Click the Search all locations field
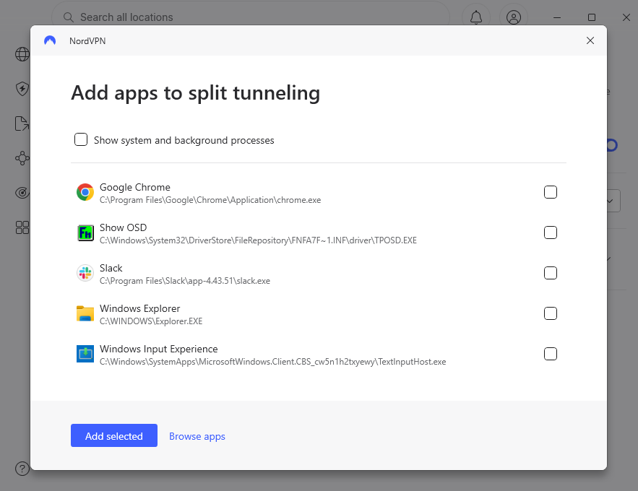Image resolution: width=638 pixels, height=491 pixels. (x=251, y=17)
